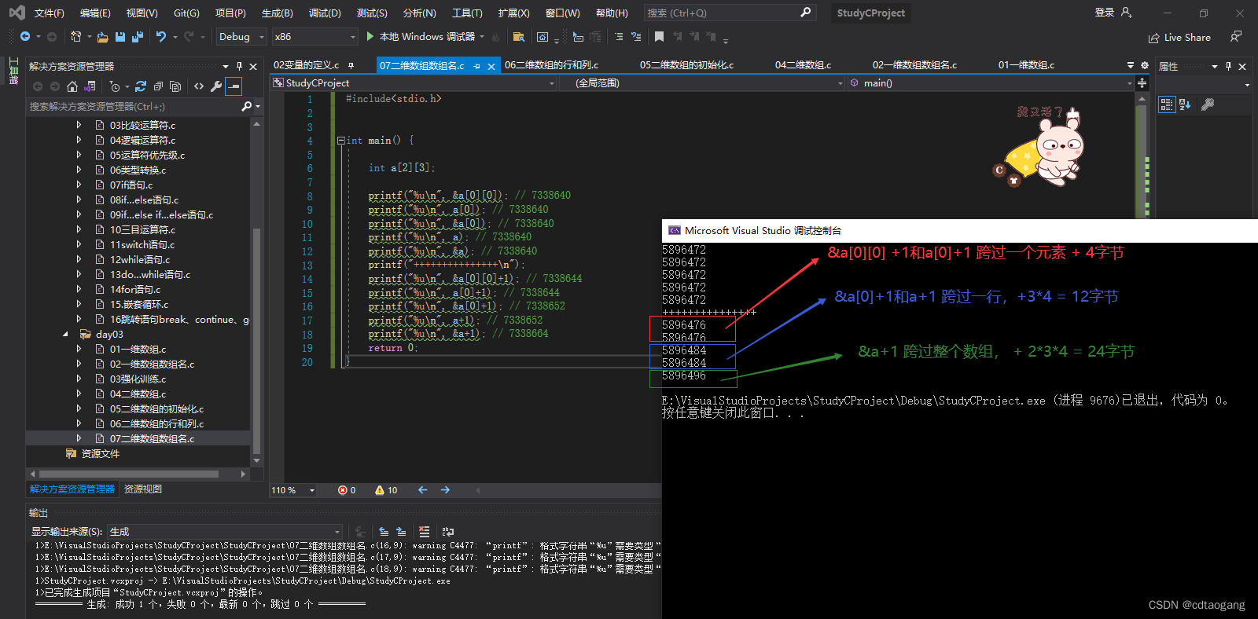Toggle word wrap in Output panel
This screenshot has height=619, width=1258.
(448, 532)
